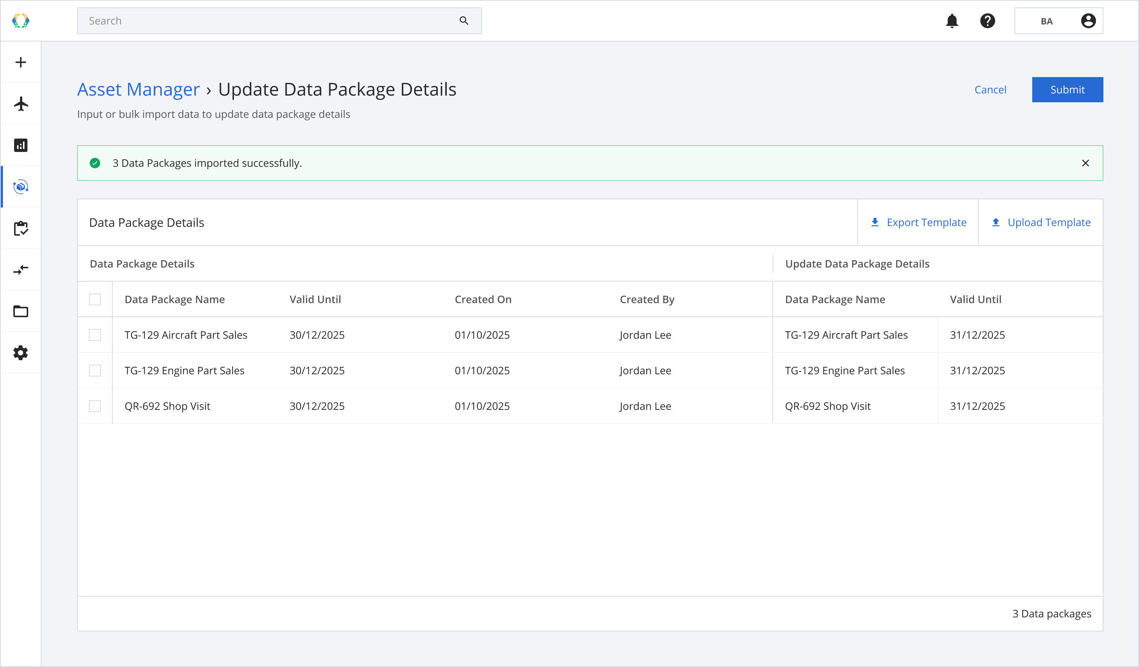Select the QR-692 Shop Visit checkbox
1139x667 pixels.
point(95,406)
